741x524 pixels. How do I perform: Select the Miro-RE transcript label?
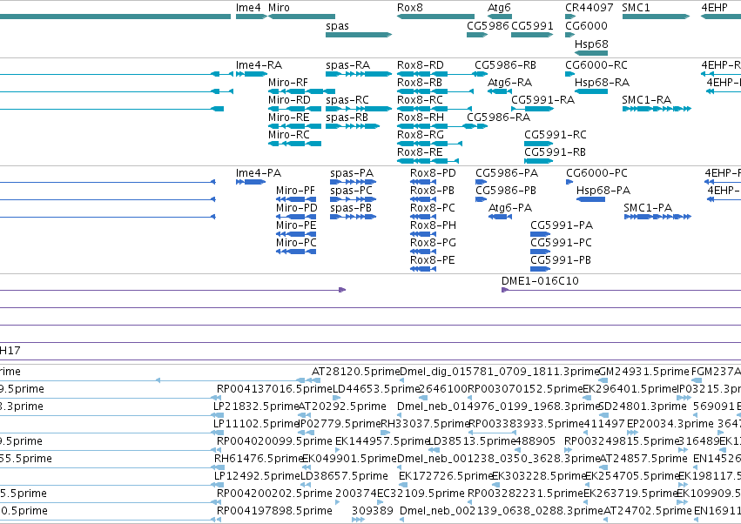tap(289, 118)
